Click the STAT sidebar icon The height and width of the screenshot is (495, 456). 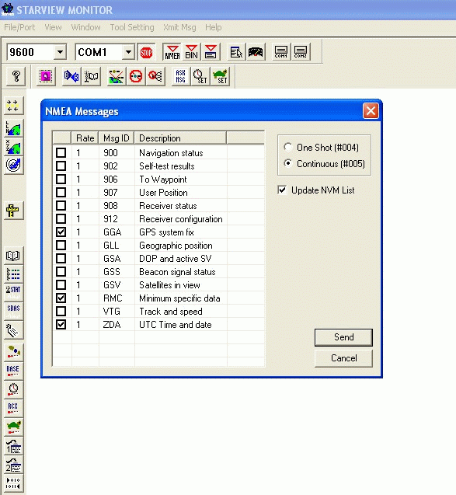coord(13,292)
